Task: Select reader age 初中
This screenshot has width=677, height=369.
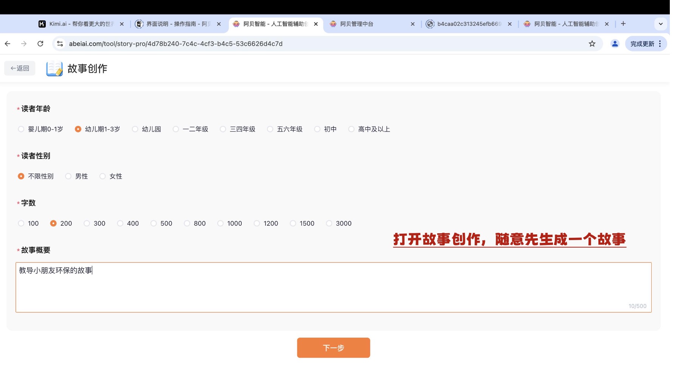Action: (325, 129)
